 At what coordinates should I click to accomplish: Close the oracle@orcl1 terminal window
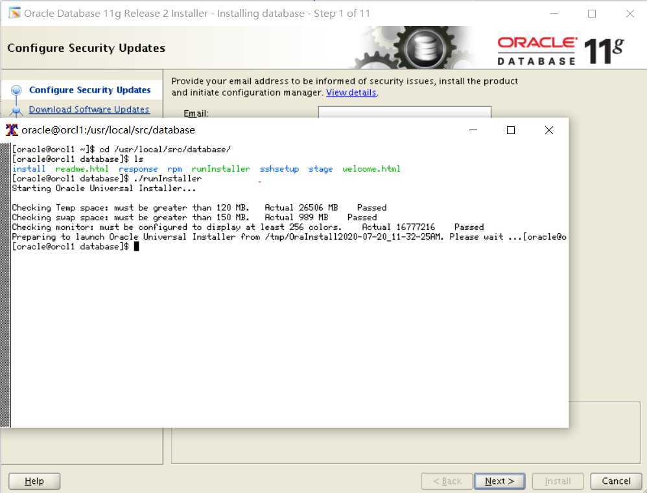(x=549, y=130)
